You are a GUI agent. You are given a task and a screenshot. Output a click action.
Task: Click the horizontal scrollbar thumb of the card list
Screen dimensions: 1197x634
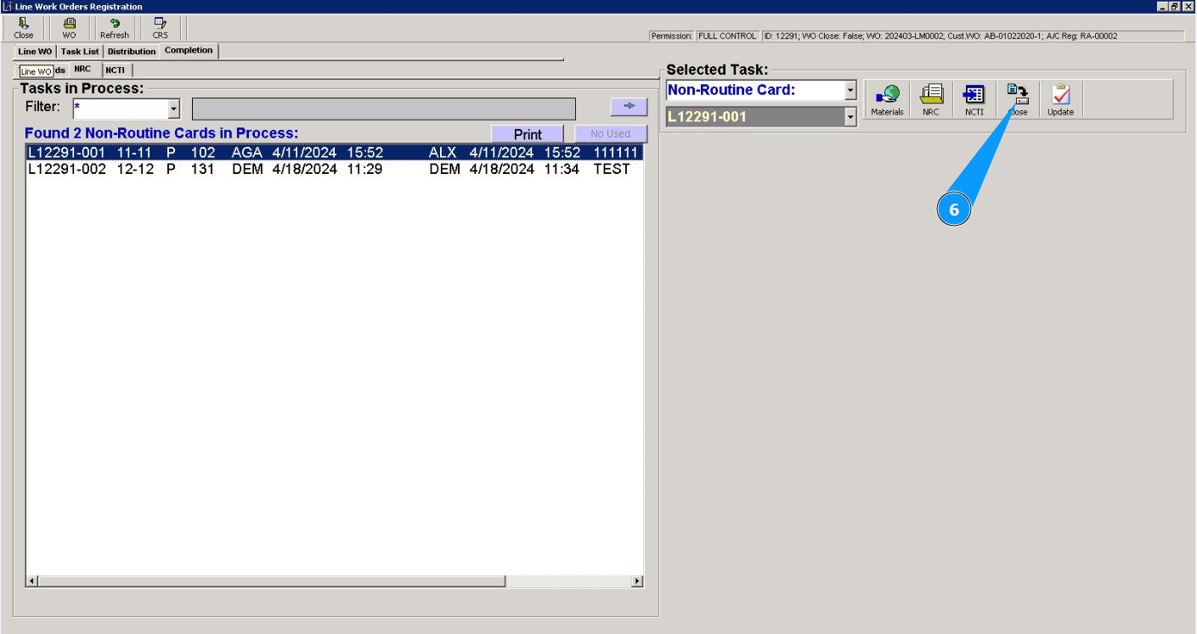click(x=272, y=581)
